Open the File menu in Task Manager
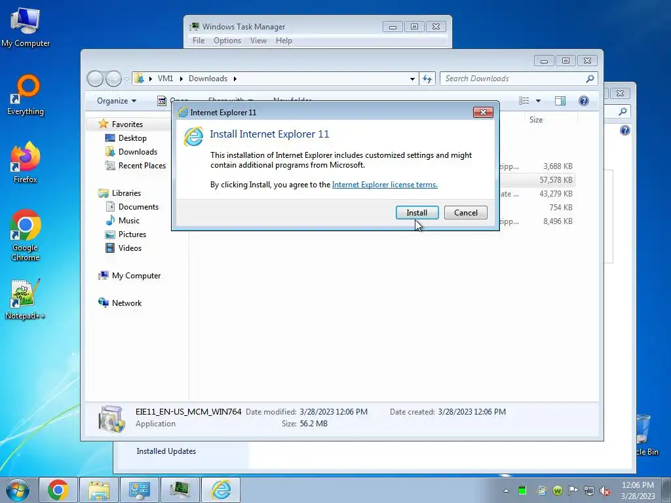The image size is (671, 503). point(199,41)
